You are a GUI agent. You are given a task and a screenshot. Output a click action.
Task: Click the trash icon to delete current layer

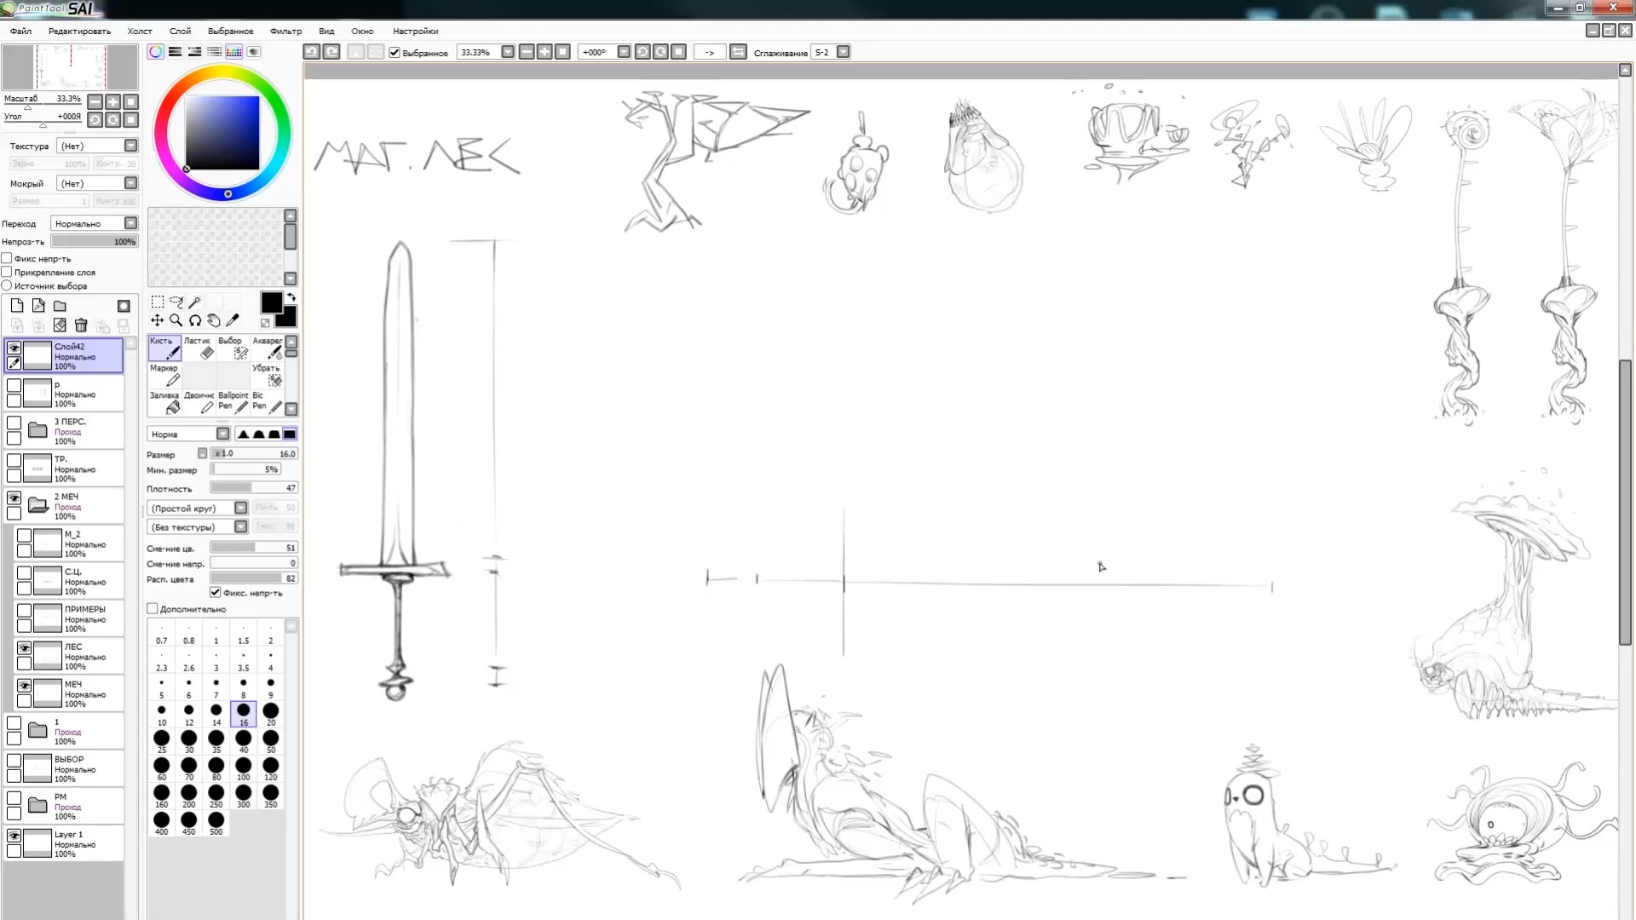click(x=81, y=325)
